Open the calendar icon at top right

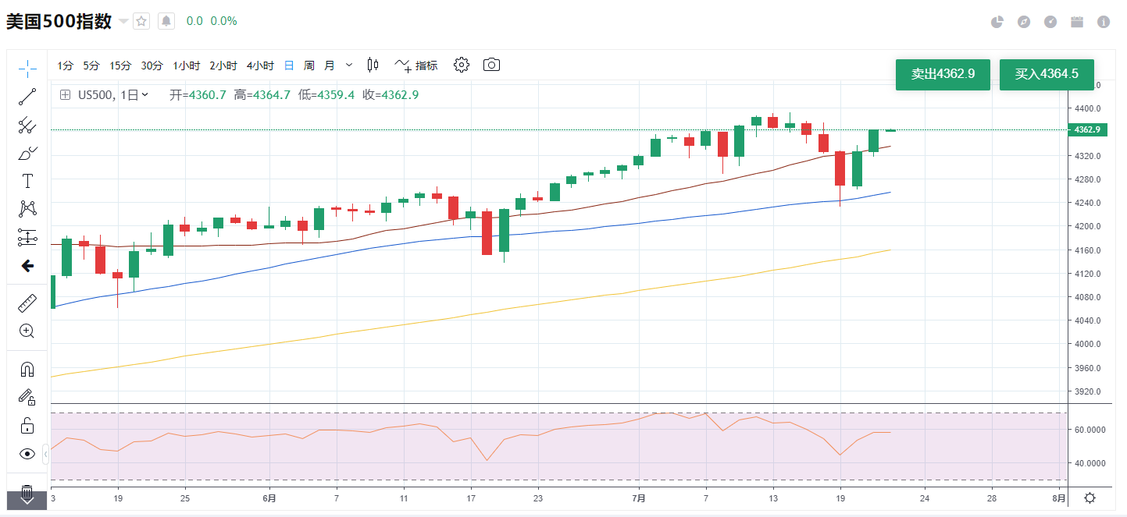point(1077,22)
